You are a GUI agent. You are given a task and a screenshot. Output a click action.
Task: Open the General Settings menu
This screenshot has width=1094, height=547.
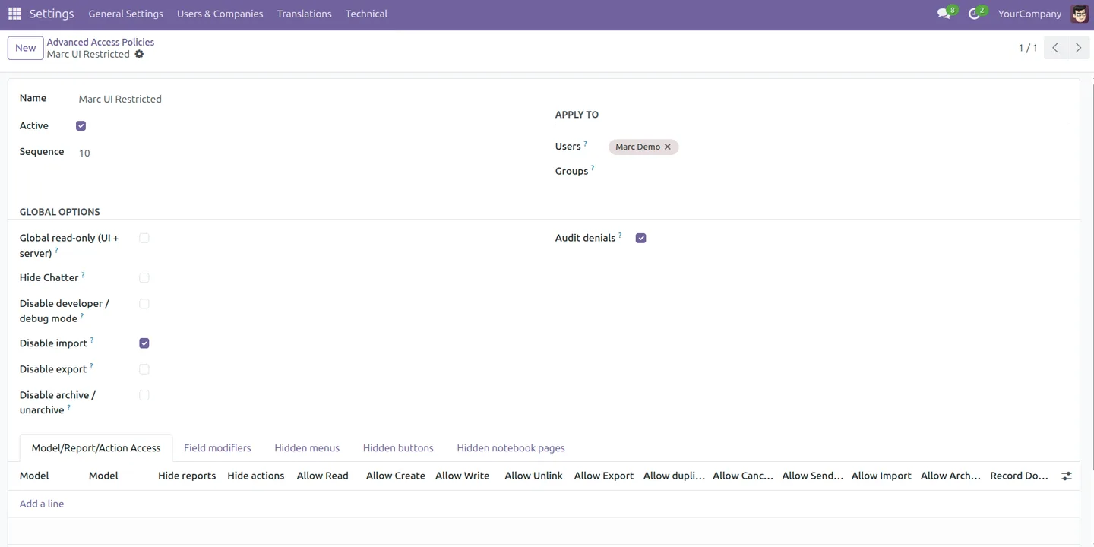point(125,14)
